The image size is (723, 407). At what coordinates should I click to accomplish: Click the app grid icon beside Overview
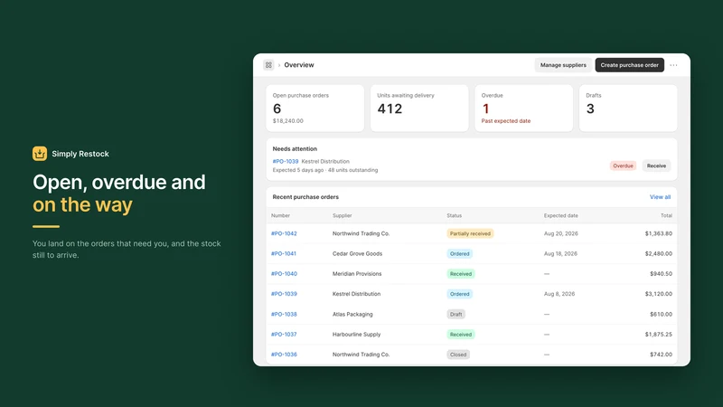[x=268, y=65]
